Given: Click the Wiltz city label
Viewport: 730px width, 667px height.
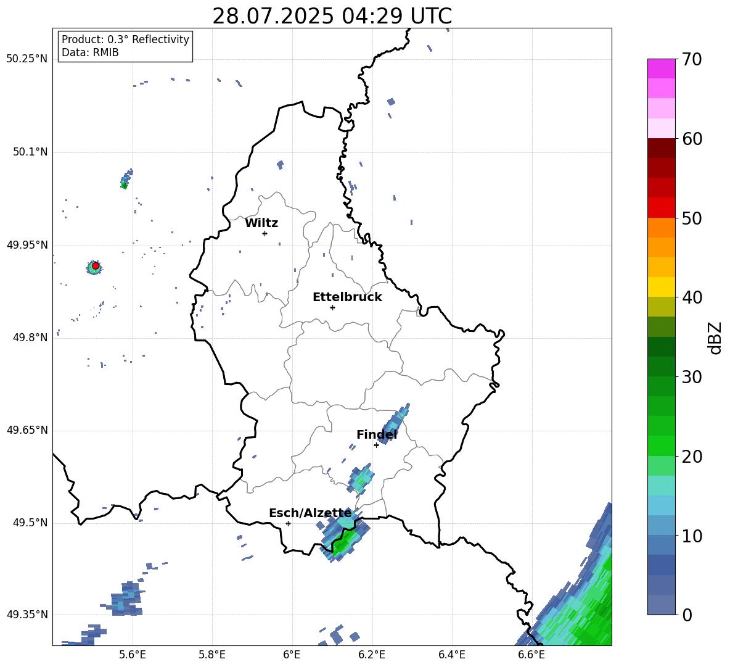Looking at the screenshot, I should (x=261, y=223).
